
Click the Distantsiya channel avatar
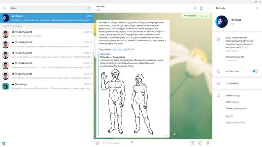[5, 87]
